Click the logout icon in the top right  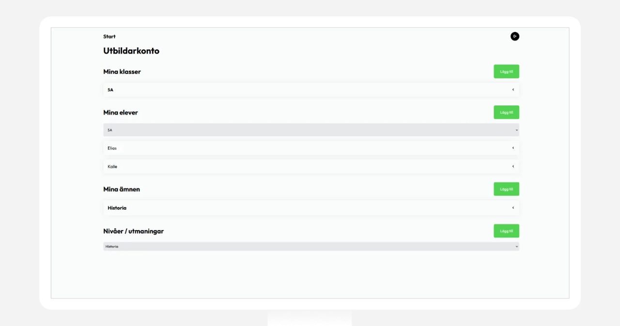(x=514, y=36)
